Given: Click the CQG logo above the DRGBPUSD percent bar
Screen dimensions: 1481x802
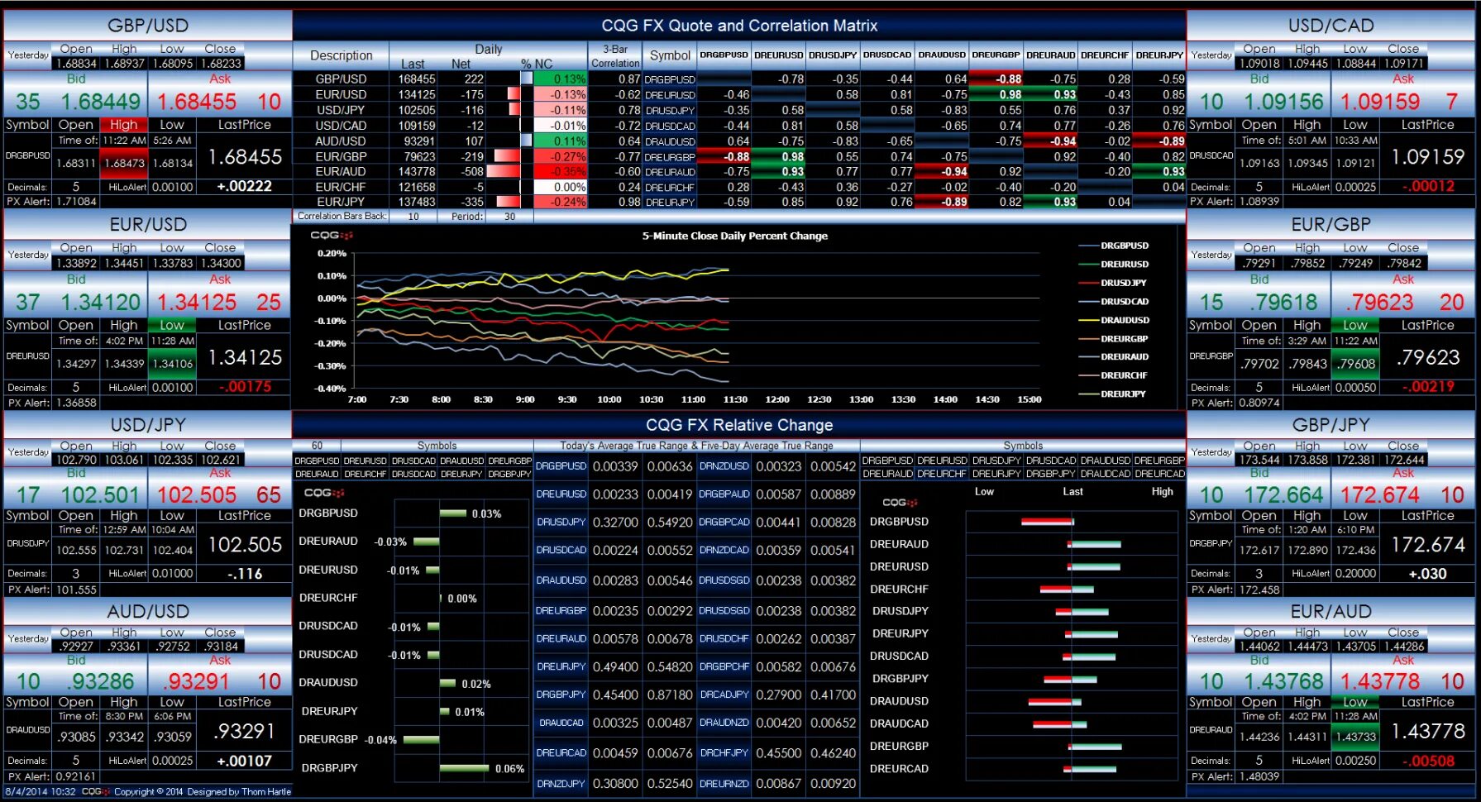Looking at the screenshot, I should (x=323, y=493).
